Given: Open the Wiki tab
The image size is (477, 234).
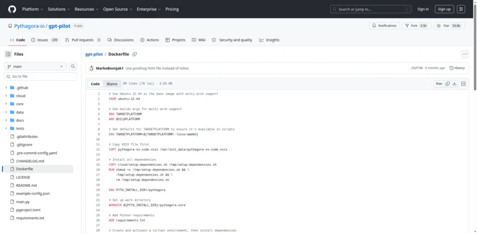Looking at the screenshot, I should [199, 40].
